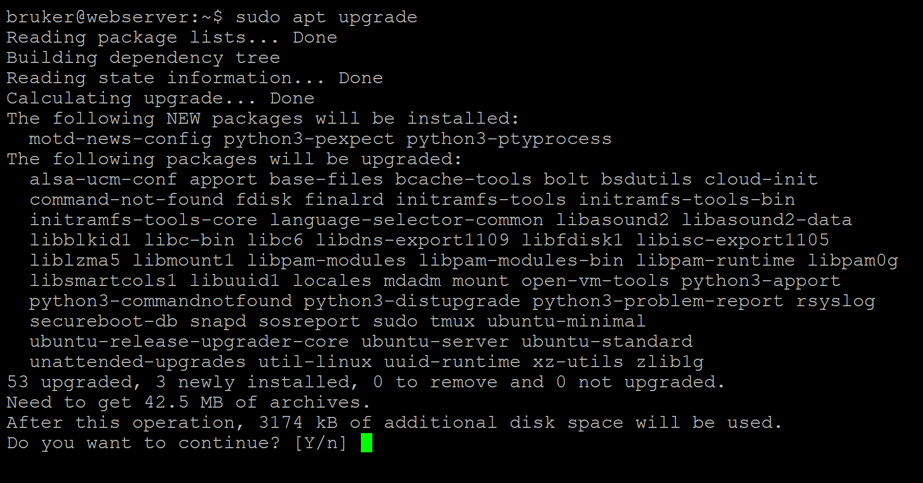The width and height of the screenshot is (923, 483).
Task: Click the [Y/n] confirmation prompt text
Action: pyautogui.click(x=320, y=443)
